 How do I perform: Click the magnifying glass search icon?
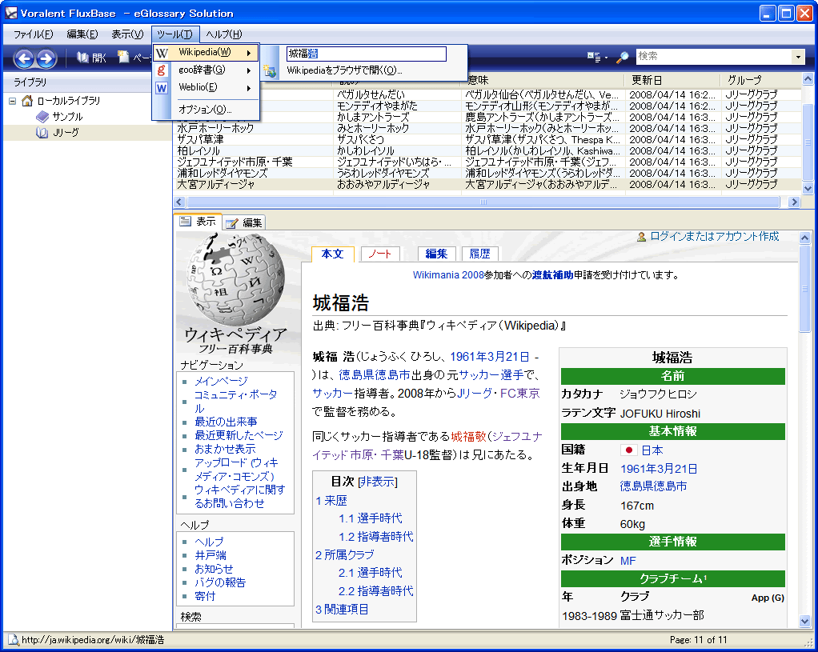click(x=623, y=58)
